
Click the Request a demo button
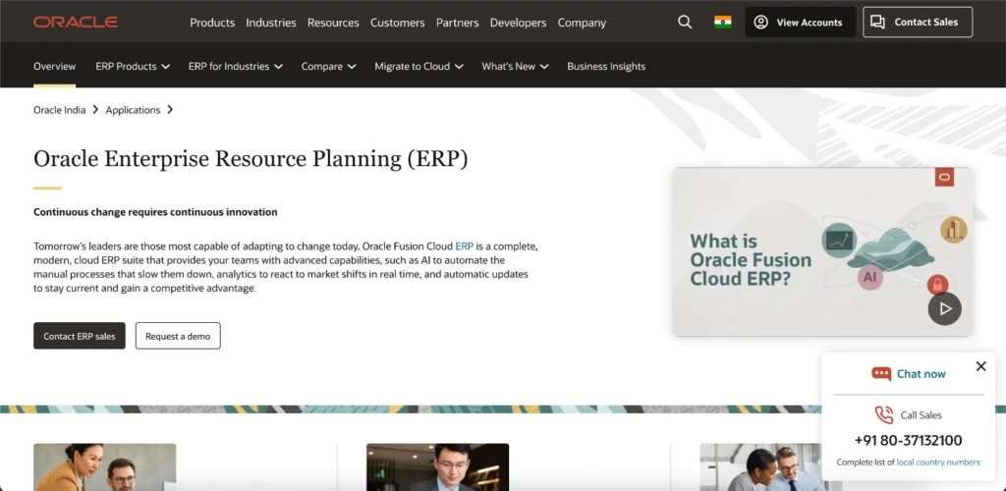coord(178,336)
